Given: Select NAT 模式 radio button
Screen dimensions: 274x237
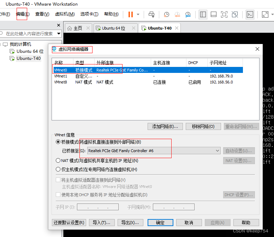Looking at the screenshot, I should pos(58,161).
